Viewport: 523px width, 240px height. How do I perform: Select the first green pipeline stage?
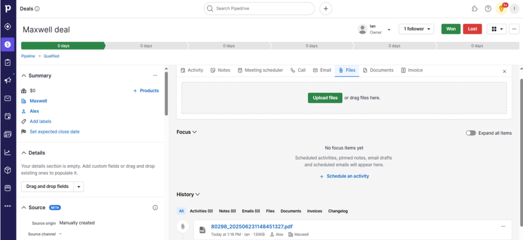pos(63,45)
